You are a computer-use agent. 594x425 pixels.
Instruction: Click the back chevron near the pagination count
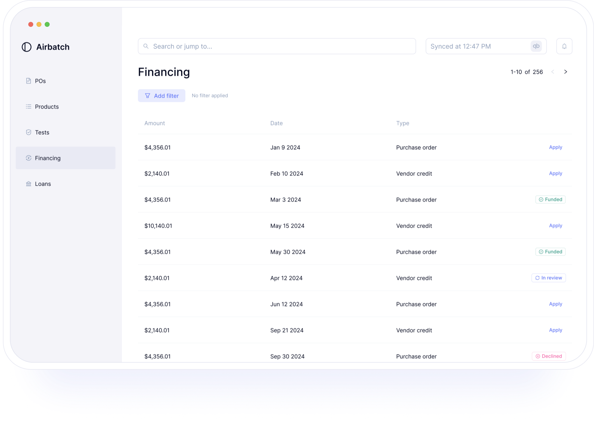pyautogui.click(x=553, y=72)
